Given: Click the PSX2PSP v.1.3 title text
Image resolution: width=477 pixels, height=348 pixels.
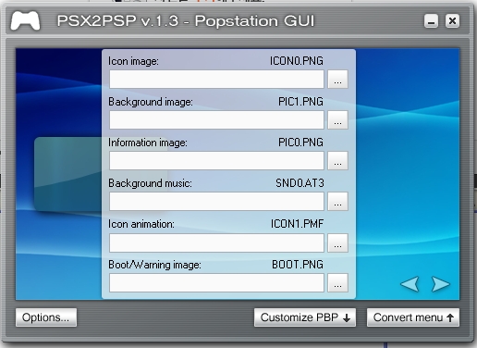Looking at the screenshot, I should (186, 21).
